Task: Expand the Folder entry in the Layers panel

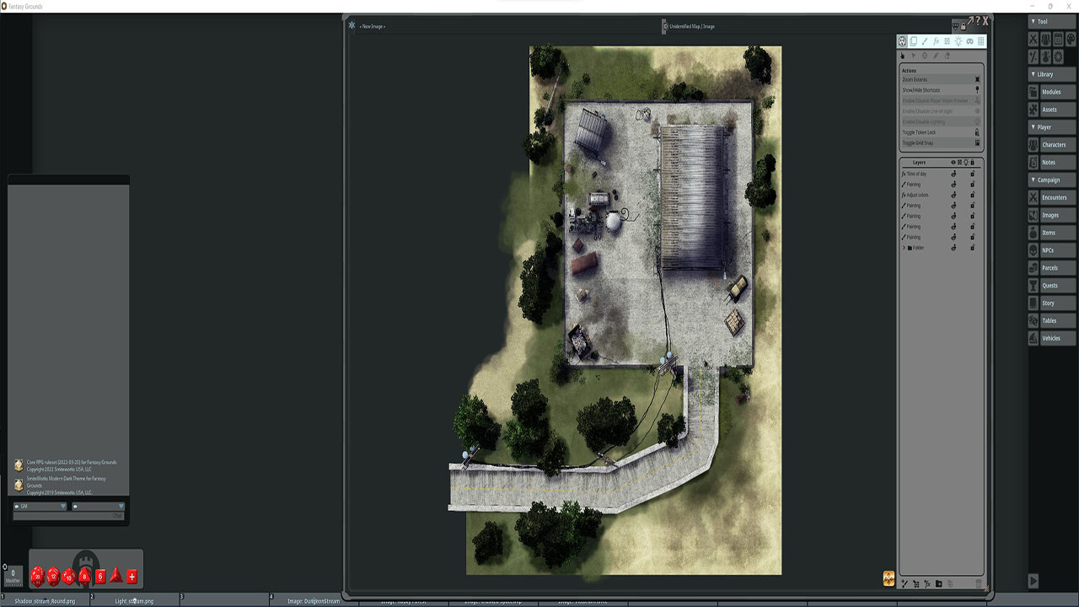Action: click(x=905, y=246)
